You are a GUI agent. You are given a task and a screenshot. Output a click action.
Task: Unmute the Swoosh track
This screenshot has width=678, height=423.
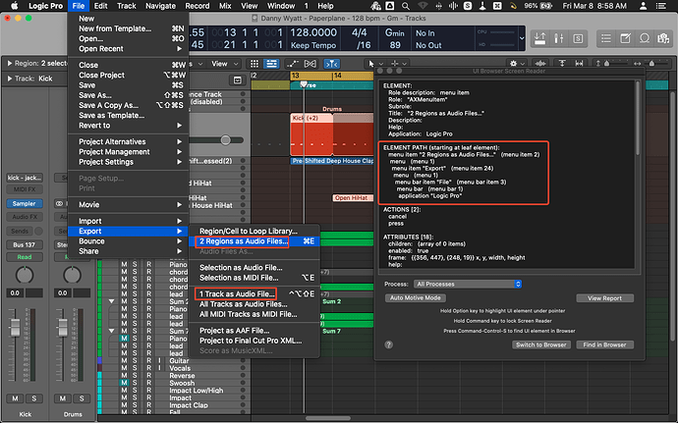click(x=124, y=383)
